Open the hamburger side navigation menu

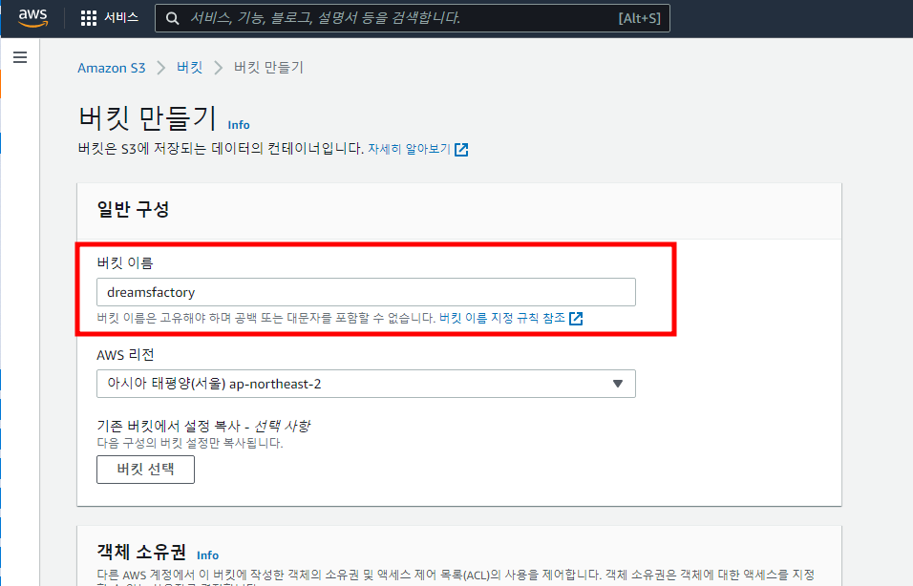click(x=20, y=57)
